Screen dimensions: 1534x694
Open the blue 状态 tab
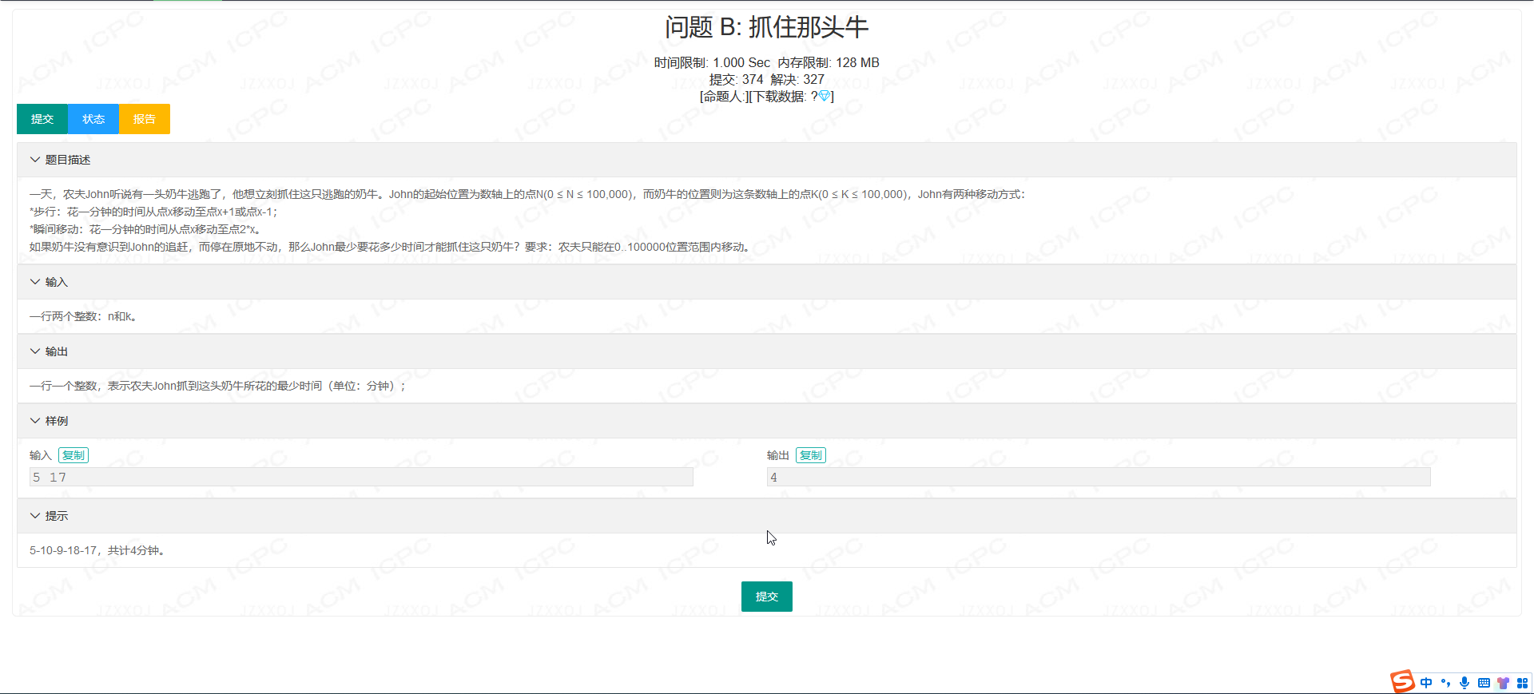(93, 119)
